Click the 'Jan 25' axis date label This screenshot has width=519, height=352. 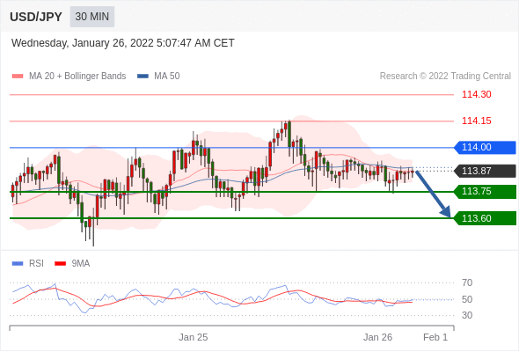click(194, 337)
